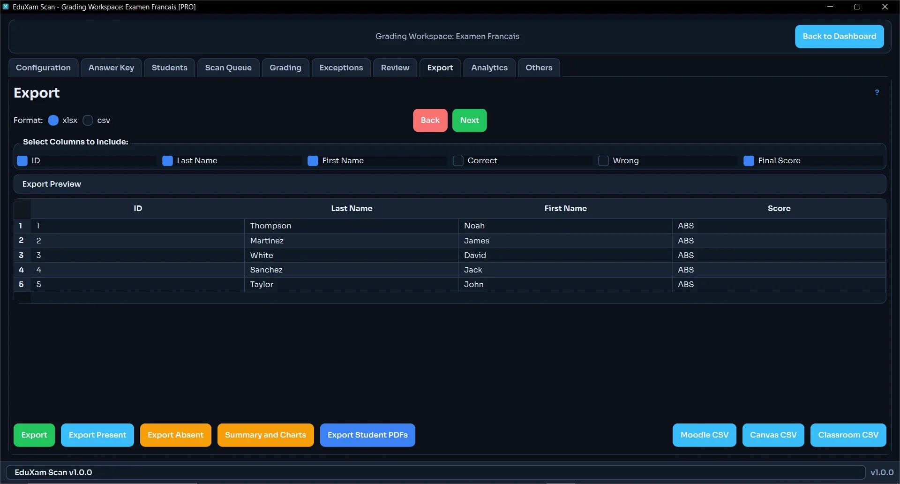Image resolution: width=900 pixels, height=484 pixels.
Task: Open the Scan Queue tab
Action: click(x=228, y=68)
